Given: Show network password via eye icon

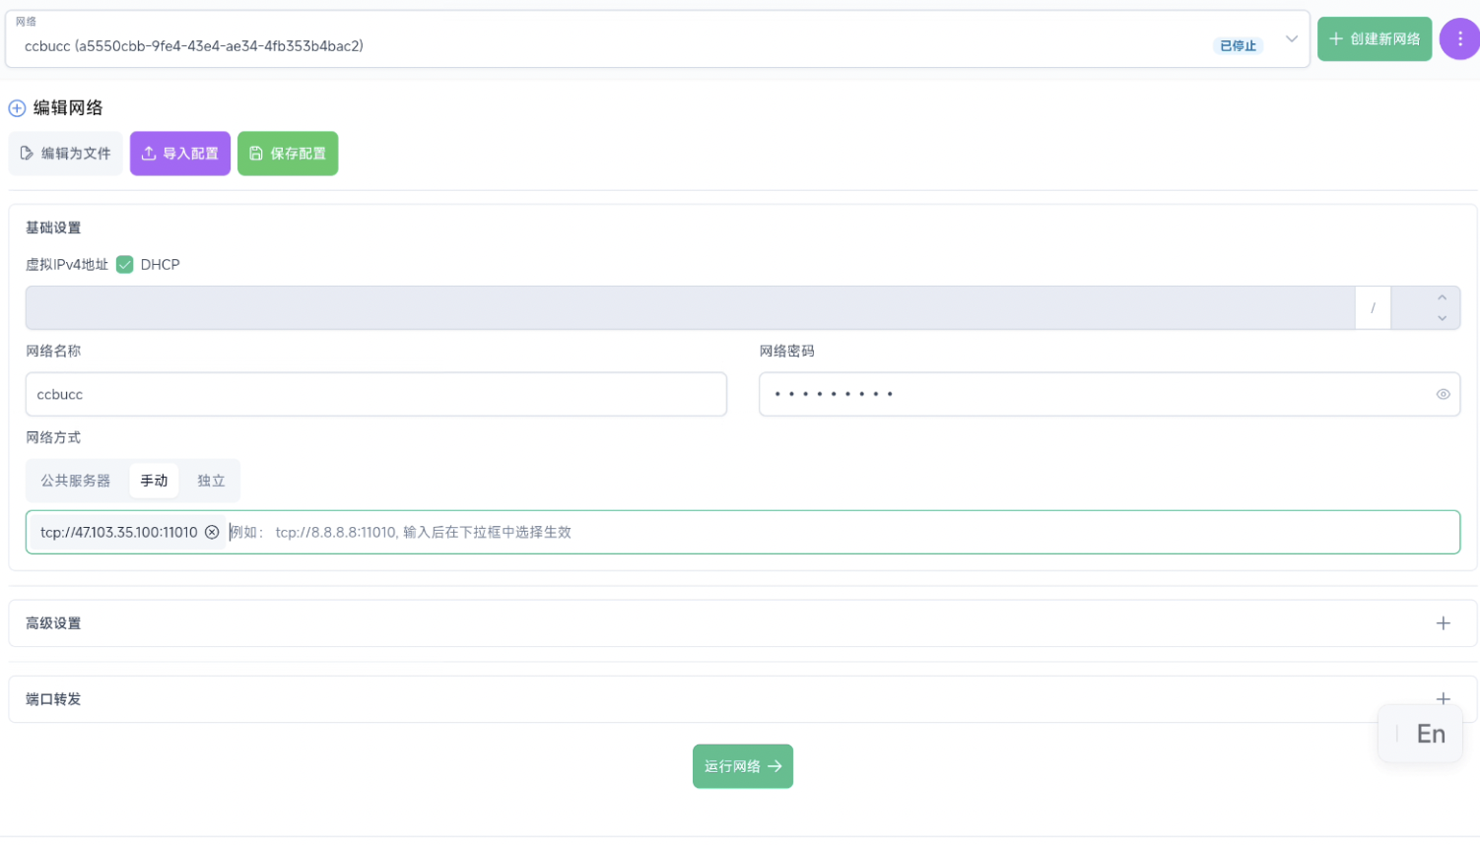Looking at the screenshot, I should click(x=1443, y=394).
